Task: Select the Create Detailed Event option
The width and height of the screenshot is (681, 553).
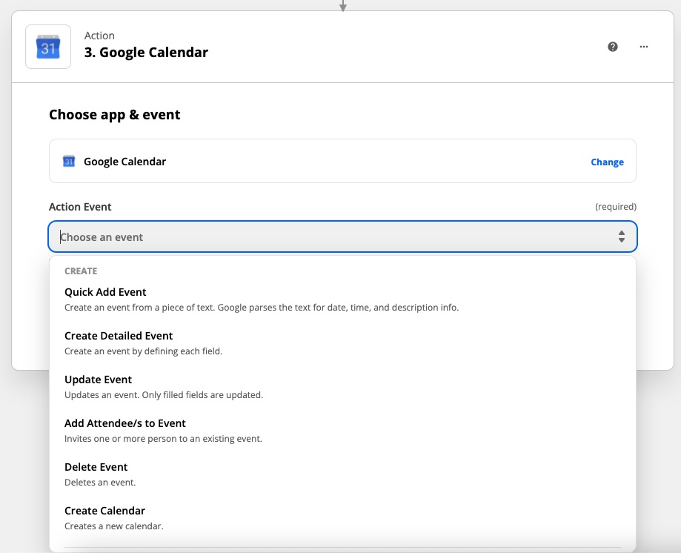Action: point(342,343)
